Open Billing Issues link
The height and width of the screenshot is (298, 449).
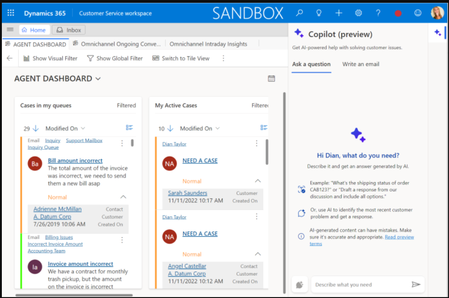click(59, 237)
